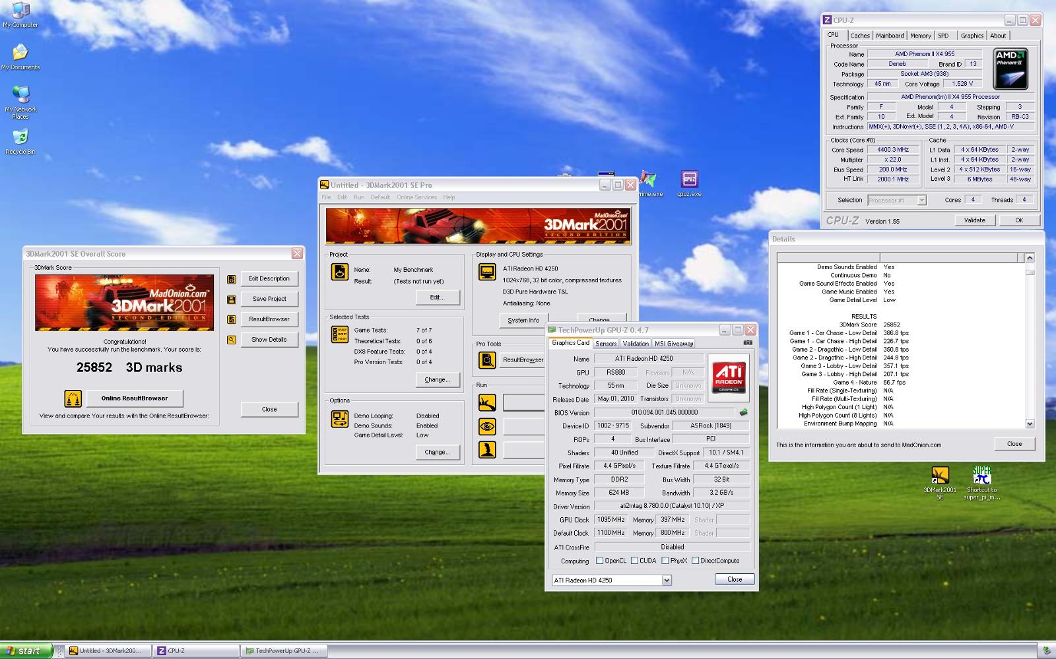Open the Processor #1 selection dropdown

922,200
